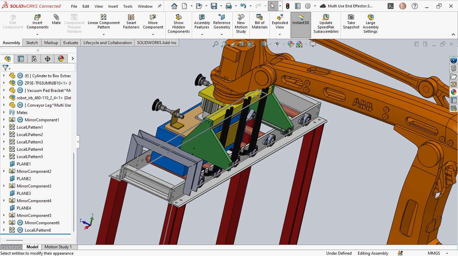The image size is (458, 256).
Task: Open SOLIDWORKS Add-Ins tab
Action: pyautogui.click(x=157, y=43)
